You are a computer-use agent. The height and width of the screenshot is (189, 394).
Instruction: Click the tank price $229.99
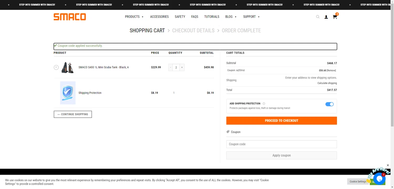point(156,67)
